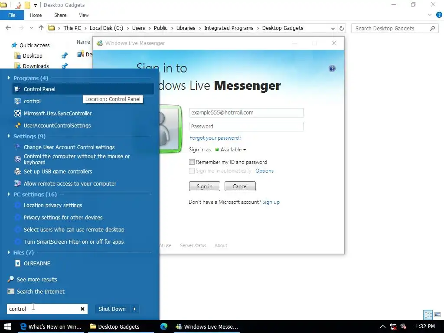Open the OLREADME file result
This screenshot has width=444, height=333.
coord(37,263)
